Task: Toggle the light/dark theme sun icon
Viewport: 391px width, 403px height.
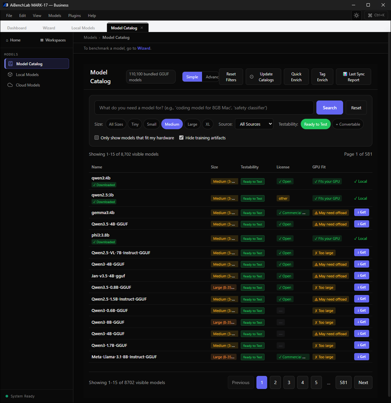Action: (x=356, y=15)
